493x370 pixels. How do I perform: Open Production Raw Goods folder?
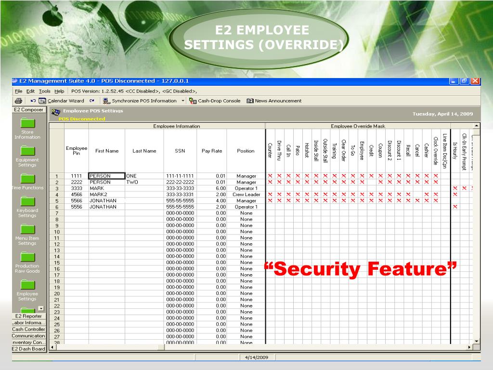[27, 263]
